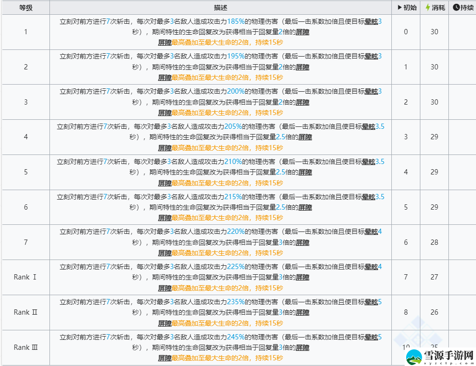Click the 225% damage value
Screen dimensions: 476x366
[236, 267]
